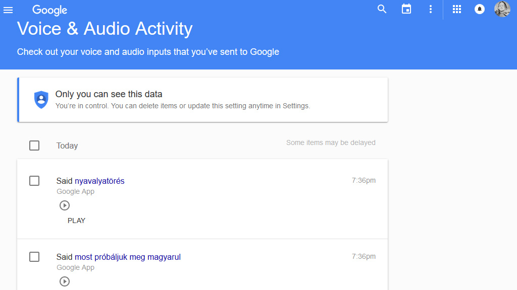Play the nyavalyatörés recording
This screenshot has width=517, height=290.
[65, 205]
